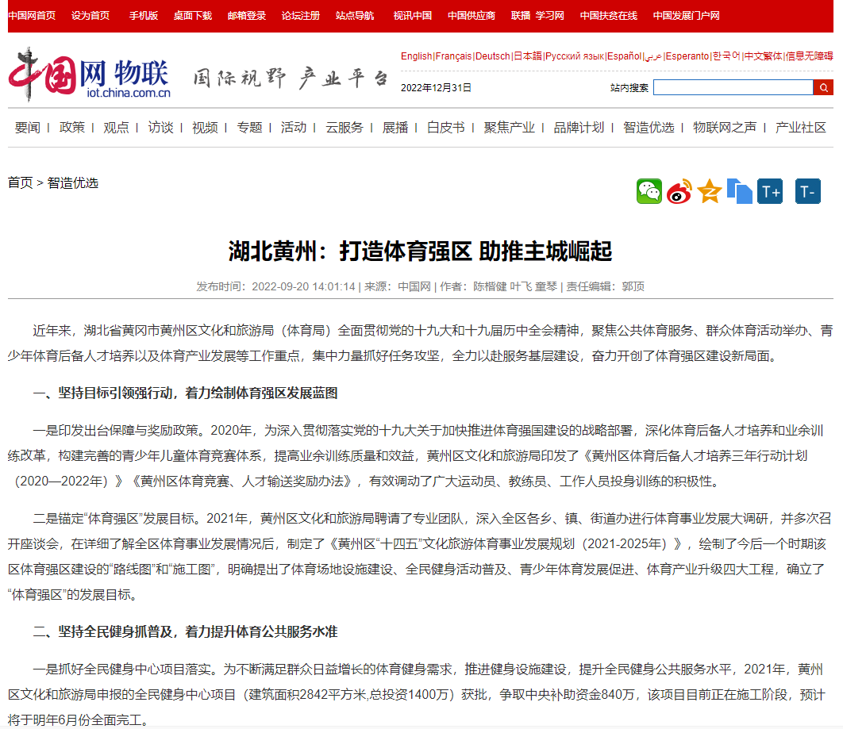Switch language to 日本語
The height and width of the screenshot is (729, 843).
coord(528,56)
